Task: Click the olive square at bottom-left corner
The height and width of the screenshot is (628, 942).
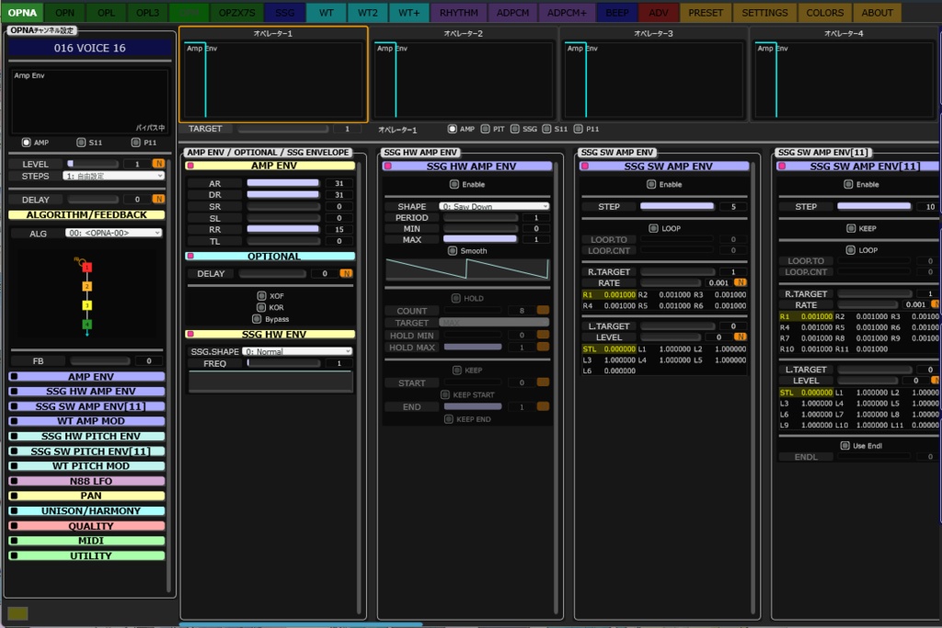Action: click(x=17, y=613)
